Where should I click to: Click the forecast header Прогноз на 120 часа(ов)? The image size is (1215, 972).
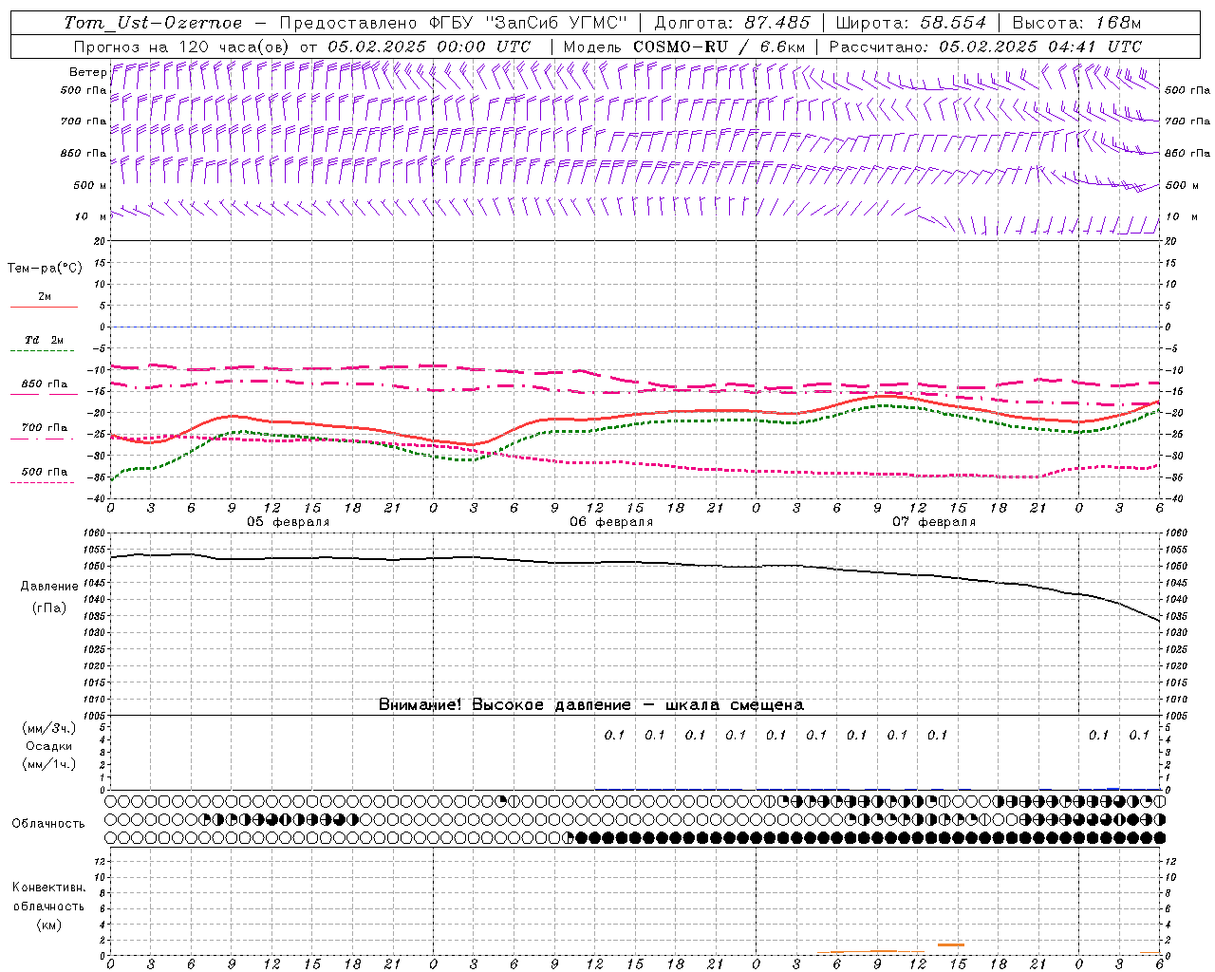click(x=183, y=47)
